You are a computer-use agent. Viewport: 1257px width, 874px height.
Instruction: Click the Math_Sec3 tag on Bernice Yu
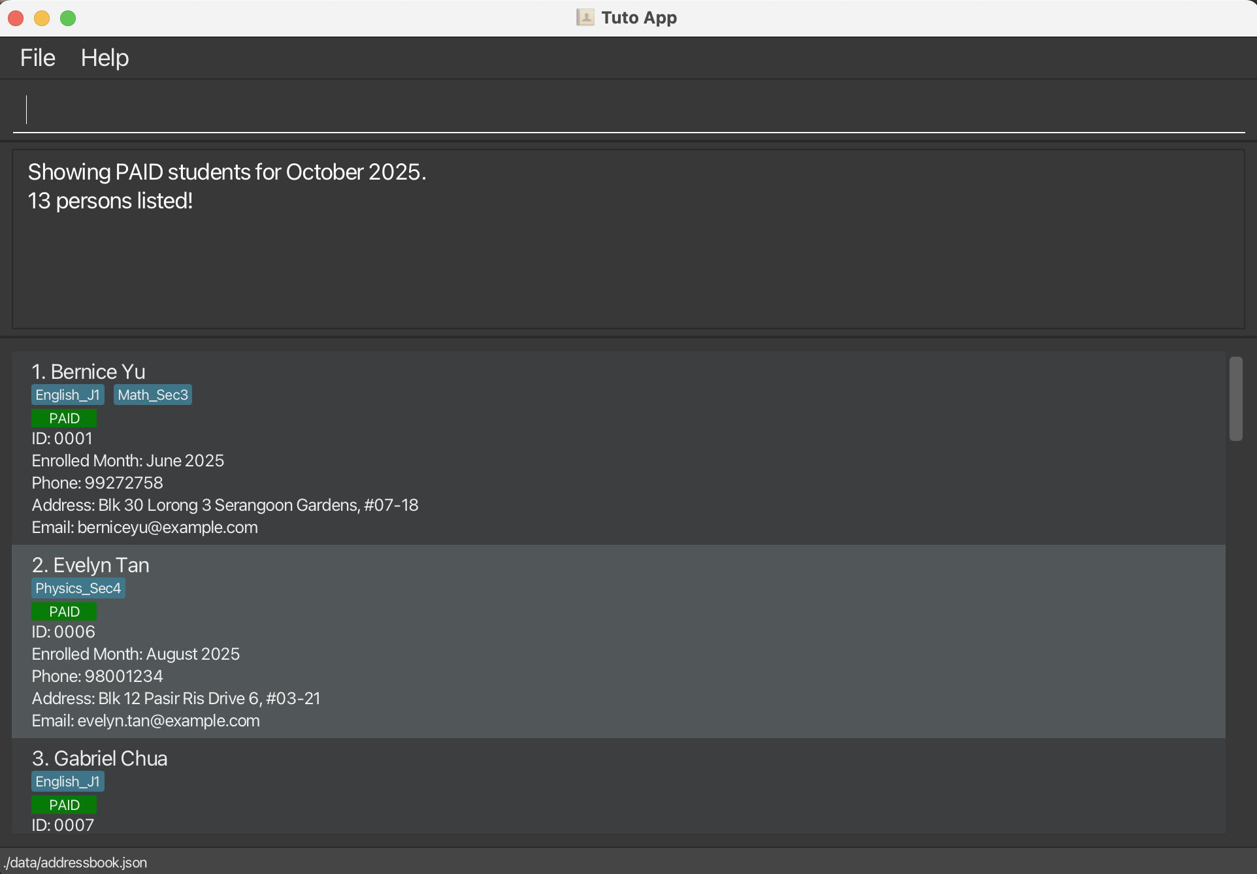tap(152, 395)
